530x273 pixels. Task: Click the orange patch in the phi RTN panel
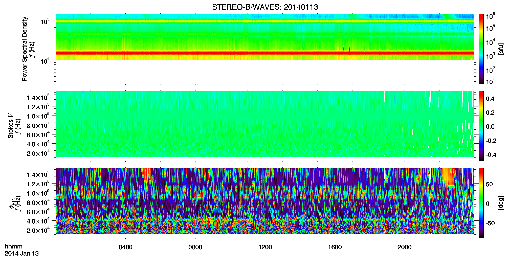tap(449, 177)
